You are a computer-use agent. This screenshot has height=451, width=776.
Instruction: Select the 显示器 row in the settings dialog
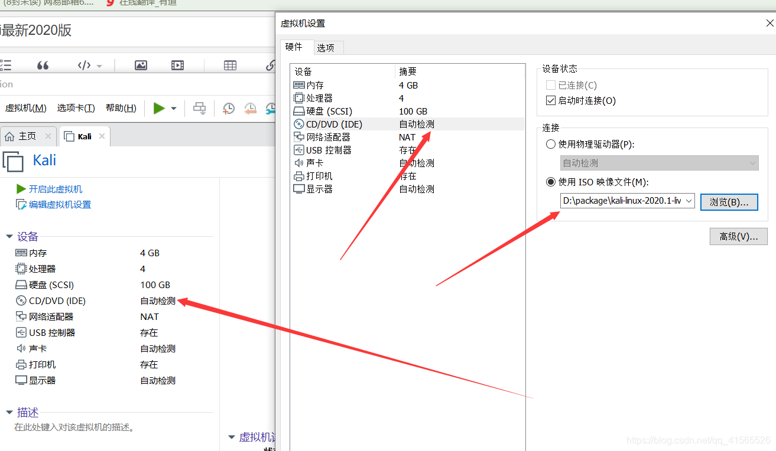408,189
